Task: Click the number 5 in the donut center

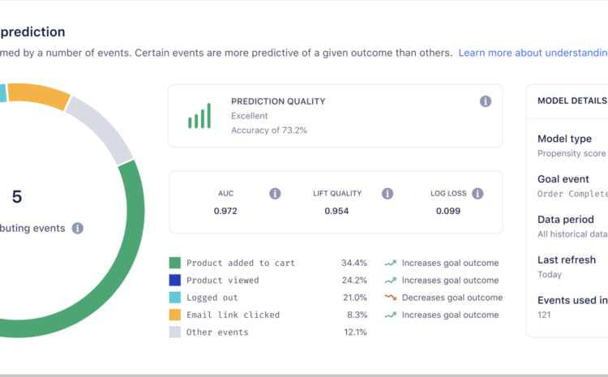Action: [17, 197]
